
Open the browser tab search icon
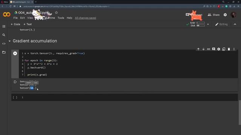click(223, 2)
